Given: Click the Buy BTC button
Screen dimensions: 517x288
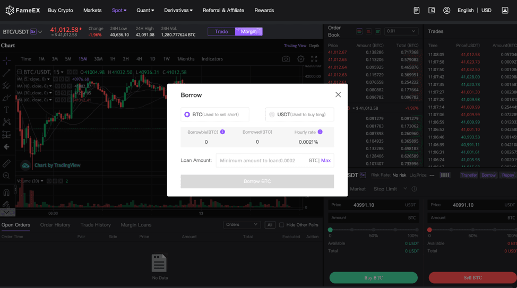Looking at the screenshot, I should click(374, 277).
